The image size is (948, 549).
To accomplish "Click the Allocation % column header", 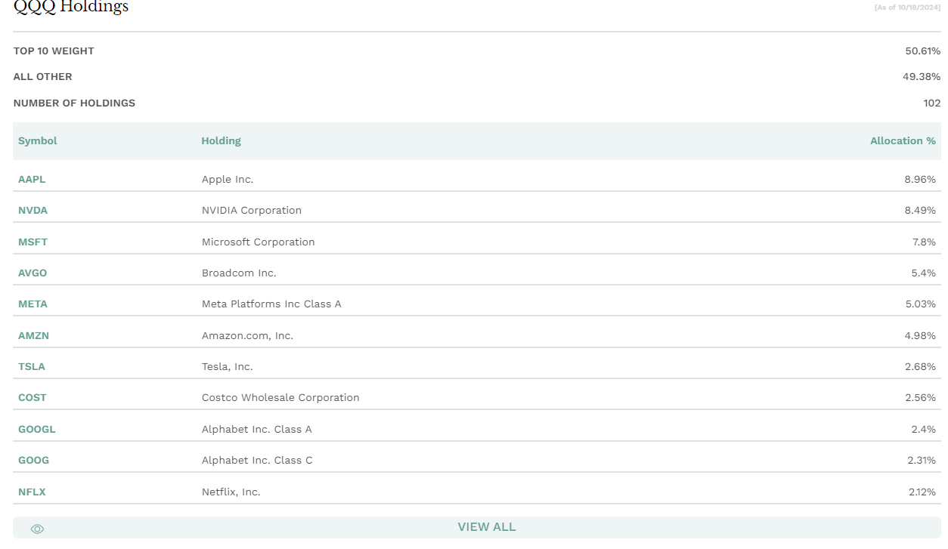I will (903, 141).
